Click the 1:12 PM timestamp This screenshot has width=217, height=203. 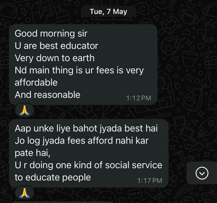pyautogui.click(x=139, y=98)
